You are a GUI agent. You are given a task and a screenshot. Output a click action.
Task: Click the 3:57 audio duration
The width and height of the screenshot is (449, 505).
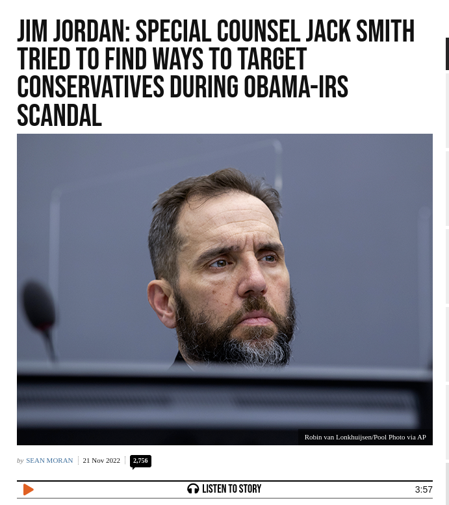(x=424, y=489)
